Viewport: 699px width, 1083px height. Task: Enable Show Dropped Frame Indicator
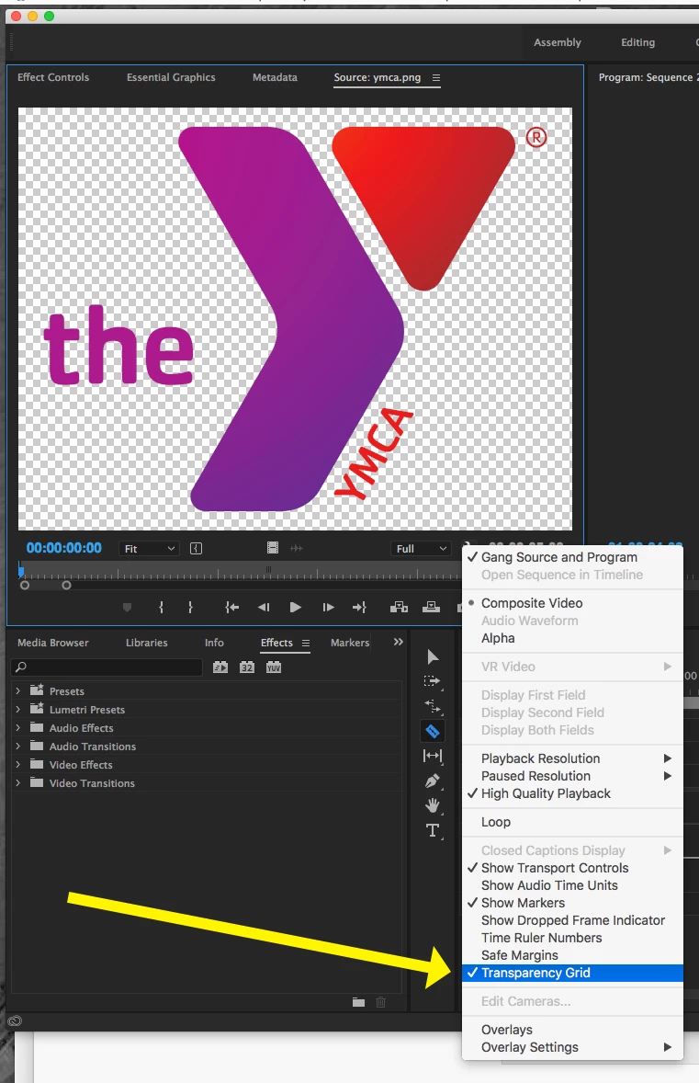[573, 920]
